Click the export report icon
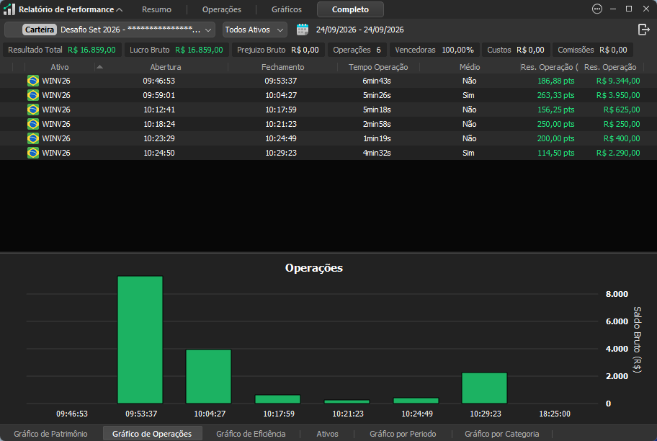The width and height of the screenshot is (657, 441). pyautogui.click(x=643, y=30)
